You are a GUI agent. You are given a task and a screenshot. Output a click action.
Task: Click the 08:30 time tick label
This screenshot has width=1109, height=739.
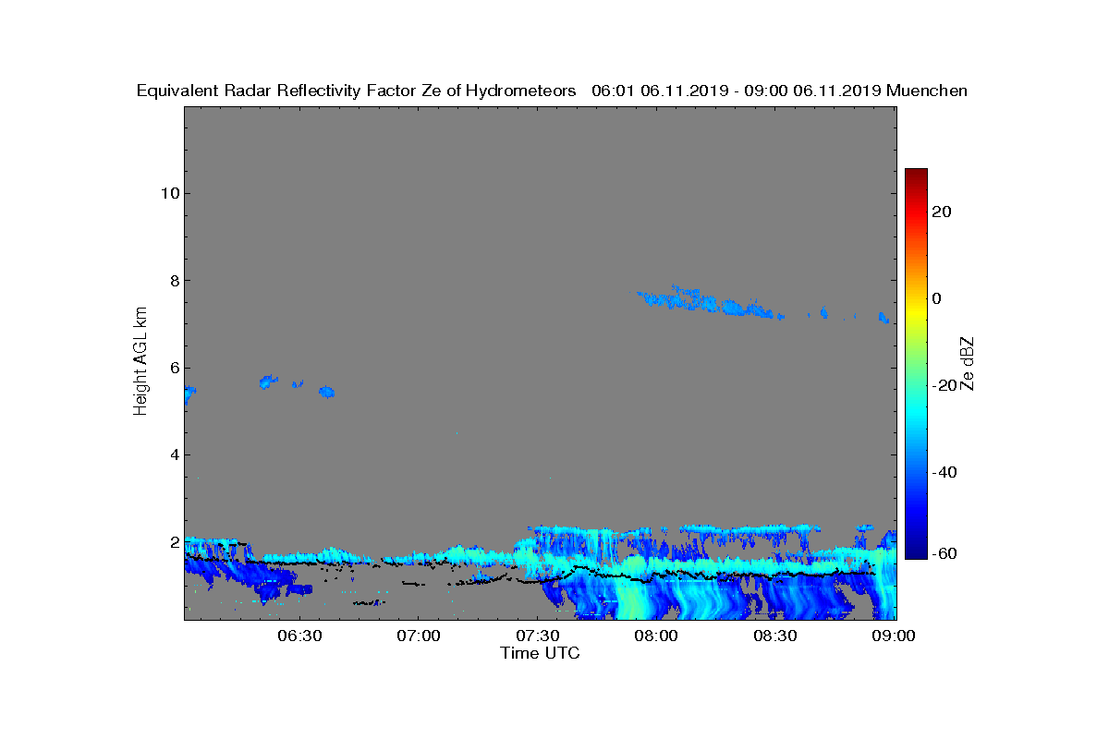(774, 636)
